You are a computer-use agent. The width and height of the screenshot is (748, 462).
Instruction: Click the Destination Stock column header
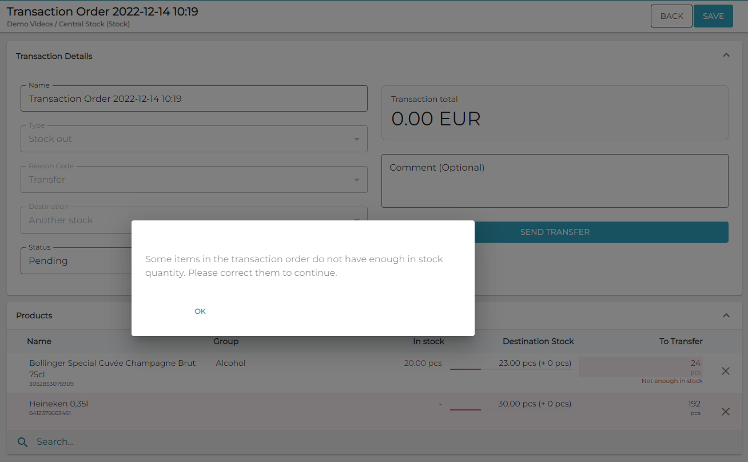click(x=538, y=341)
